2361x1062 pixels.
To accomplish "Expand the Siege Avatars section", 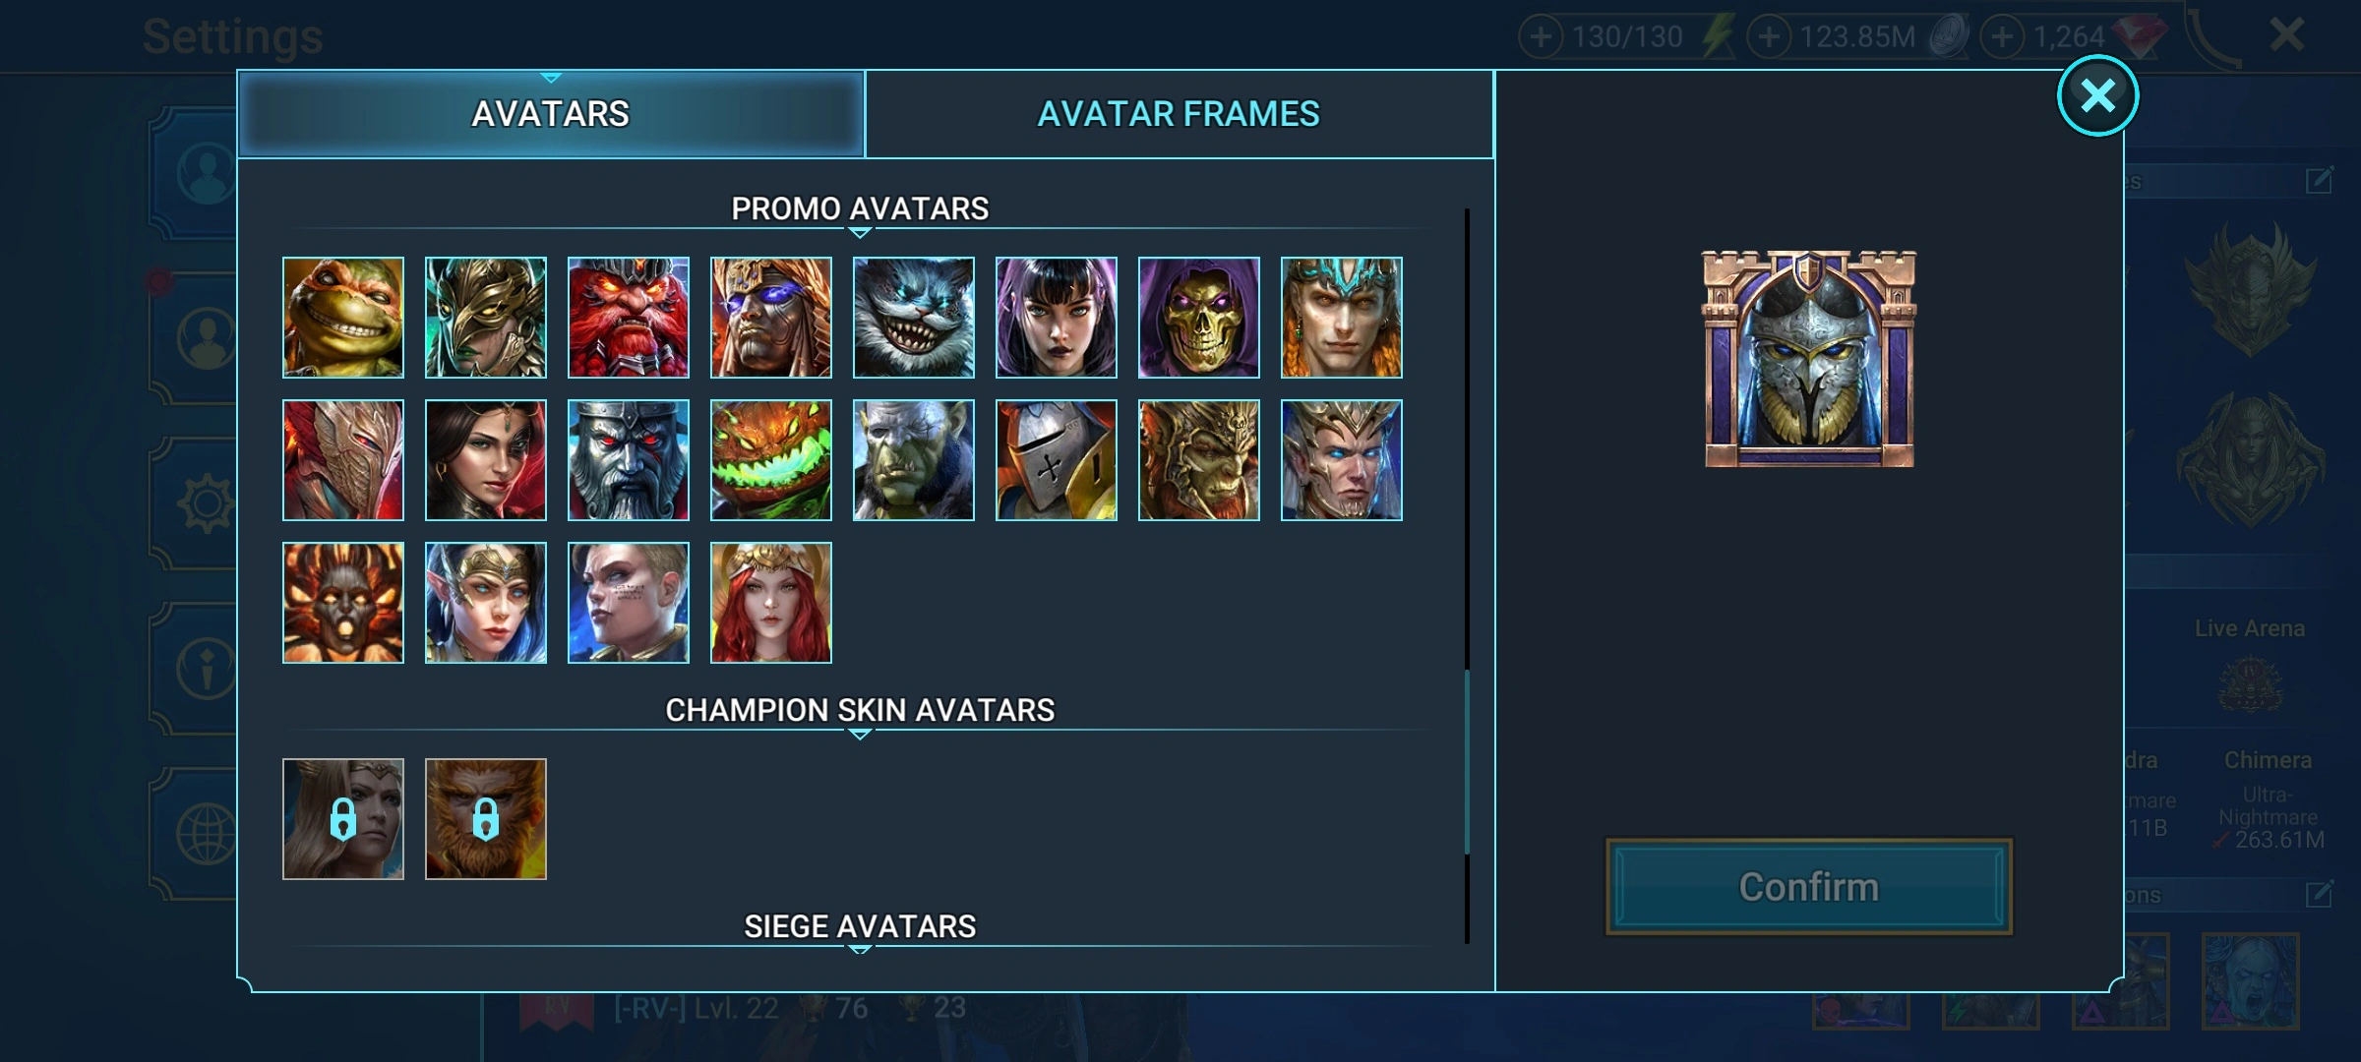I will point(860,926).
